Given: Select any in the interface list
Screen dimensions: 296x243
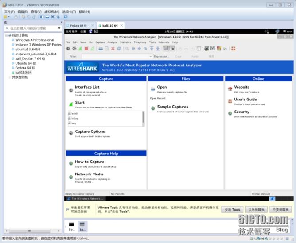Looking at the screenshot, I should tap(74, 123).
